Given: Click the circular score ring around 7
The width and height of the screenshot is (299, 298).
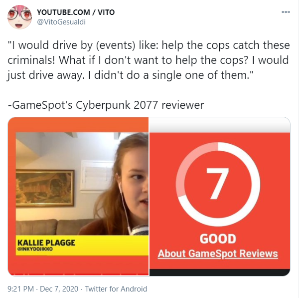Looking at the screenshot, I should pyautogui.click(x=218, y=184).
